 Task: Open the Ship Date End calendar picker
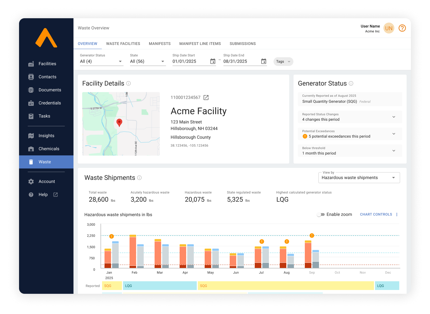pyautogui.click(x=263, y=61)
